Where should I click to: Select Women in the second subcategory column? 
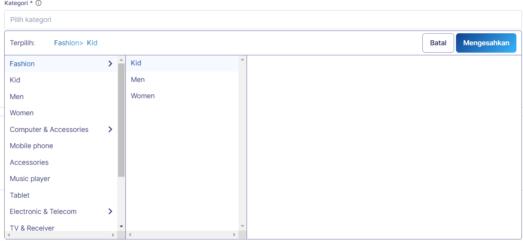(x=143, y=96)
